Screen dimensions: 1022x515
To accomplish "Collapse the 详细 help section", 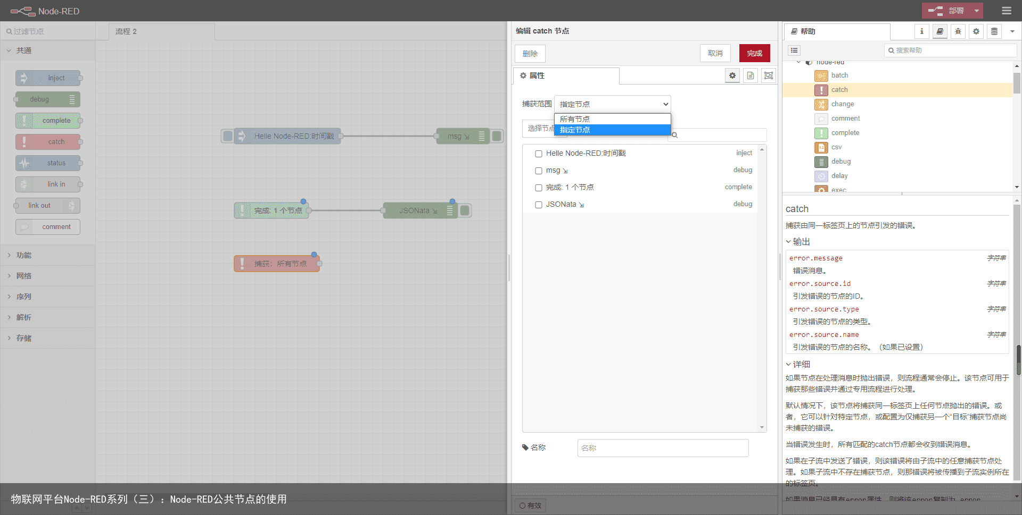I will [x=798, y=365].
